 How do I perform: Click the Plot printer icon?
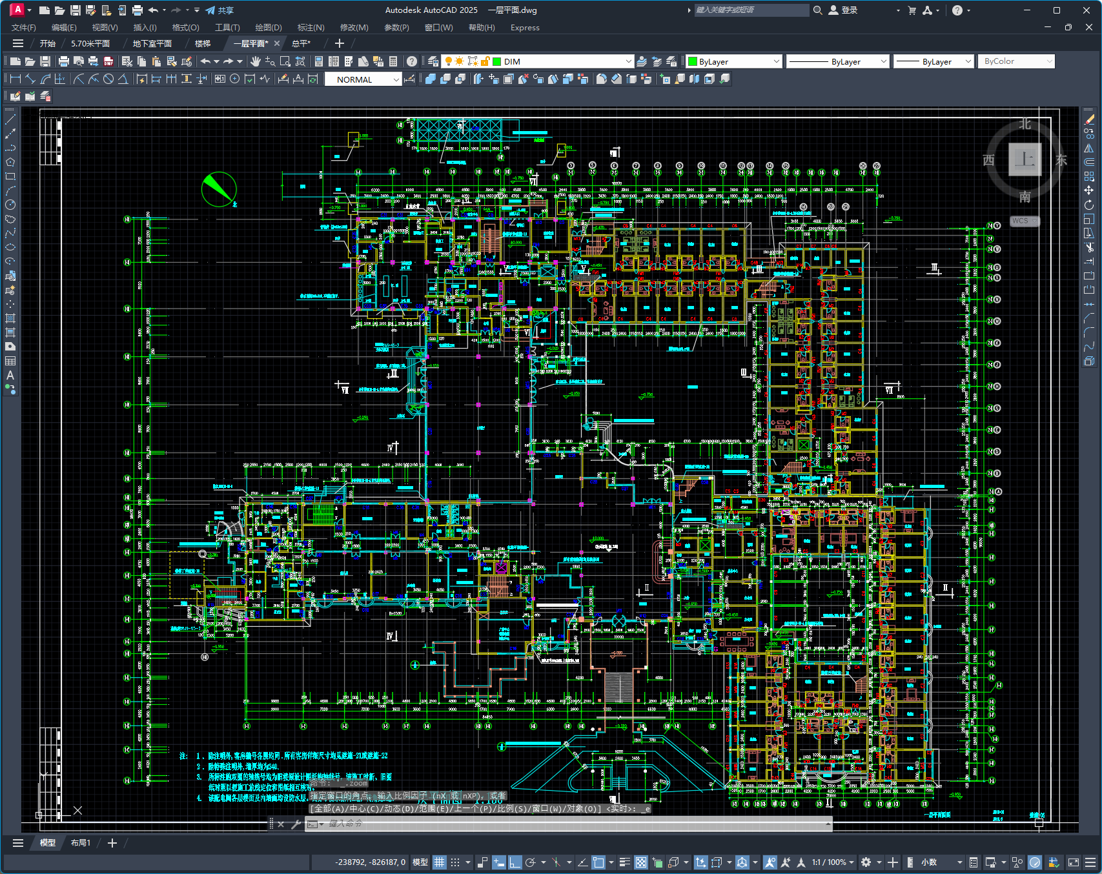click(x=63, y=61)
